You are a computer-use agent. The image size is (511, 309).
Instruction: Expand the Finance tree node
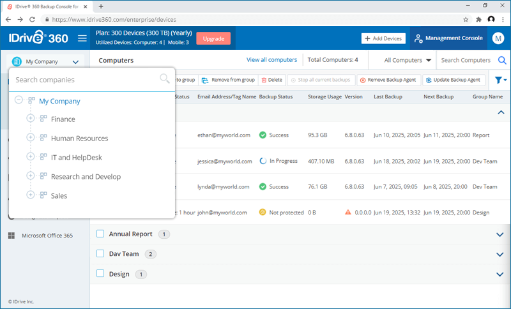pyautogui.click(x=30, y=118)
